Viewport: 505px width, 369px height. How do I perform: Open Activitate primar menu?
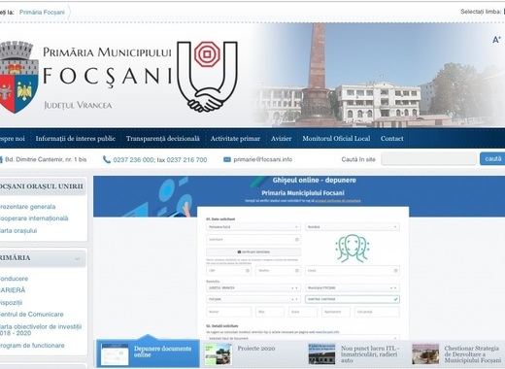tap(235, 139)
